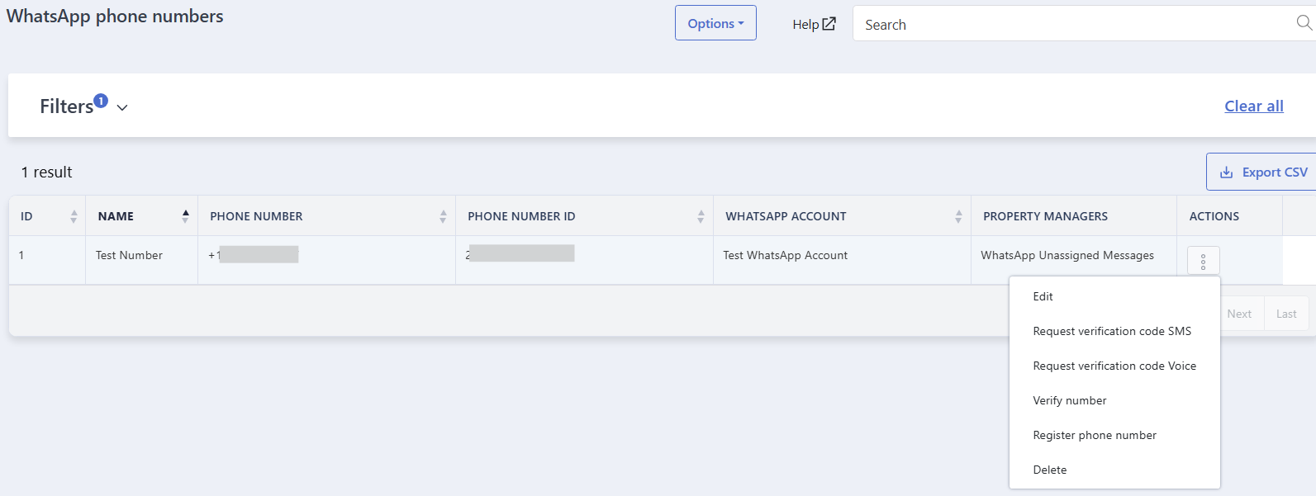Go to the Next page
Viewport: 1316px width, 496px height.
1239,314
